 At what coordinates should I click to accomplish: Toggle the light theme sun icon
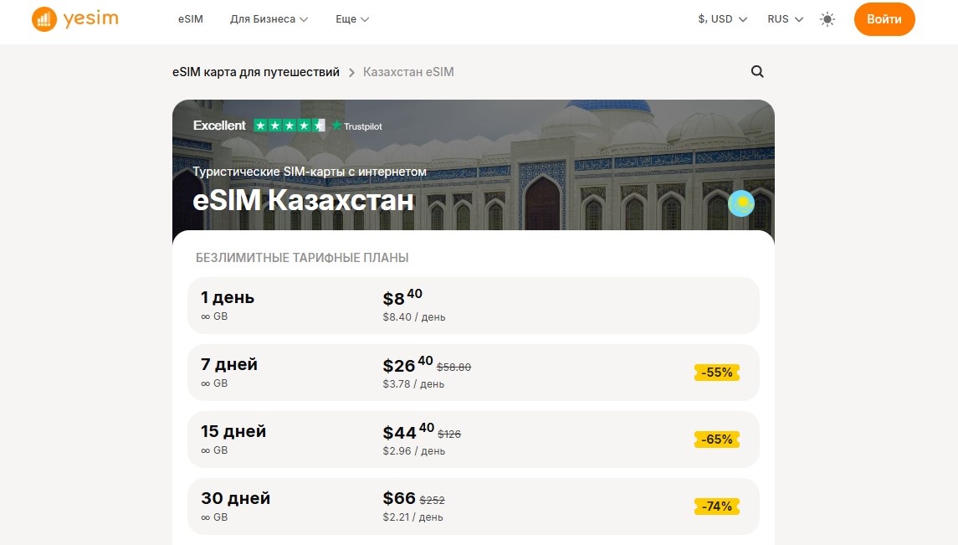[x=827, y=18]
